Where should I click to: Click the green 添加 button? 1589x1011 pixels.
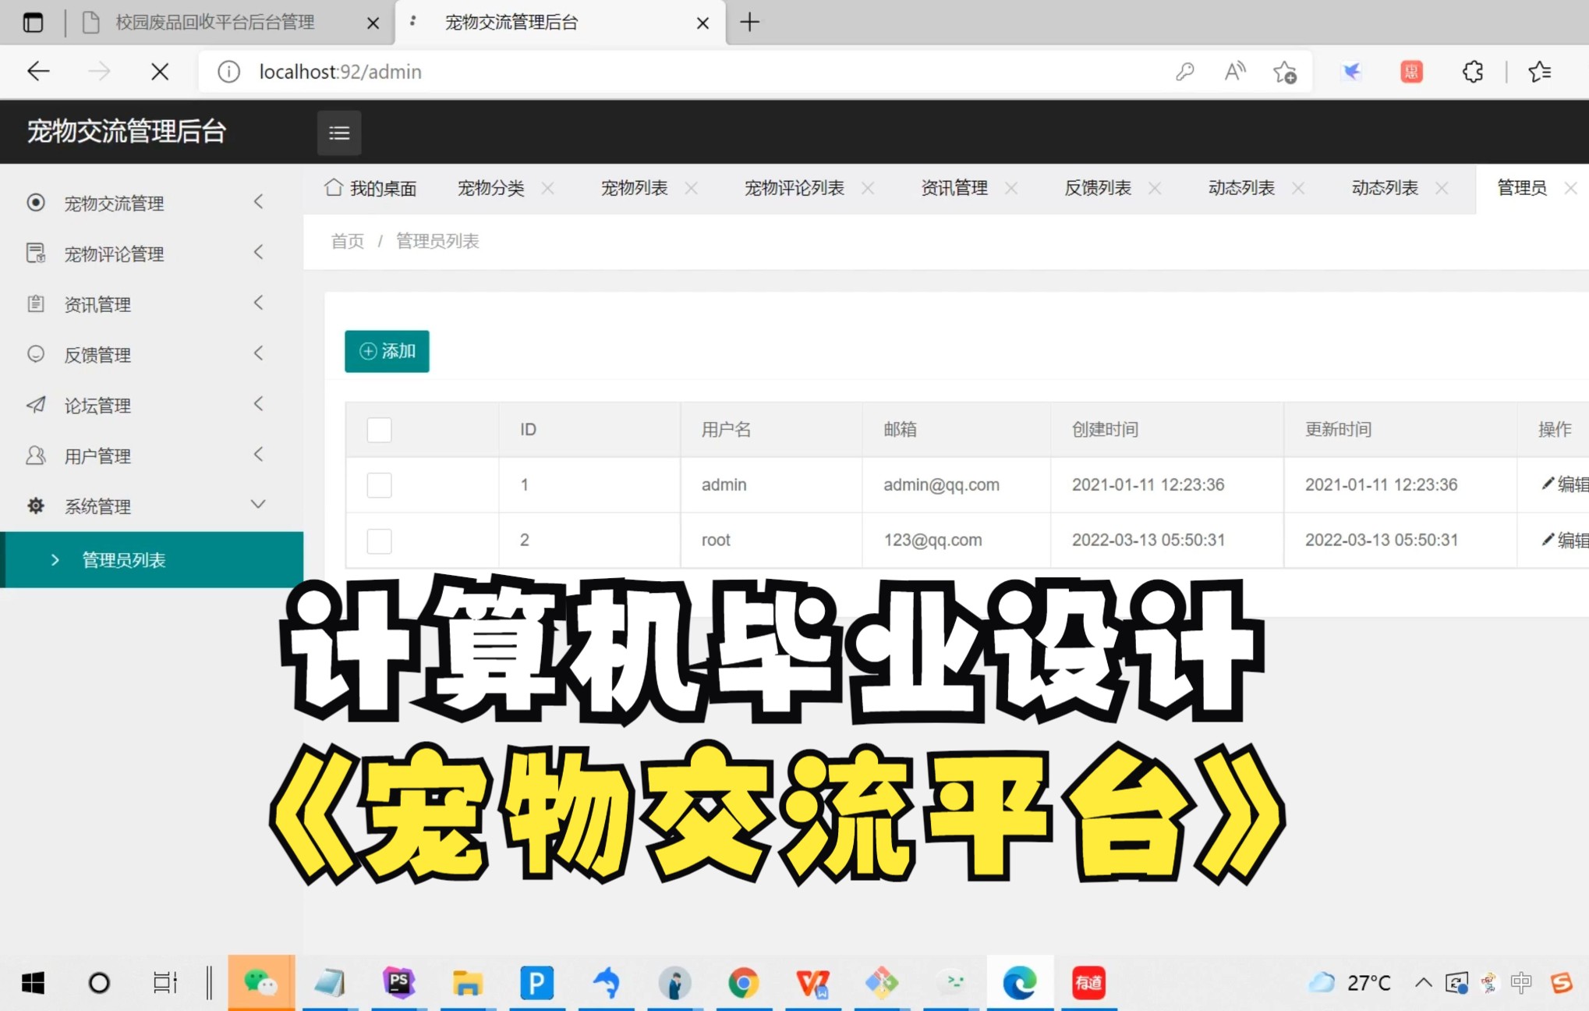[x=387, y=351]
